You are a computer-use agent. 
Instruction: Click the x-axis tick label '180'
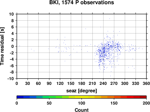82,83
